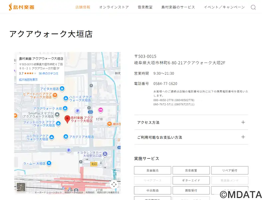Click the トヨタレンタカー marker on map

105,154
